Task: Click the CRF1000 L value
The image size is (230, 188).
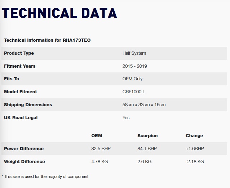Action: coord(134,92)
